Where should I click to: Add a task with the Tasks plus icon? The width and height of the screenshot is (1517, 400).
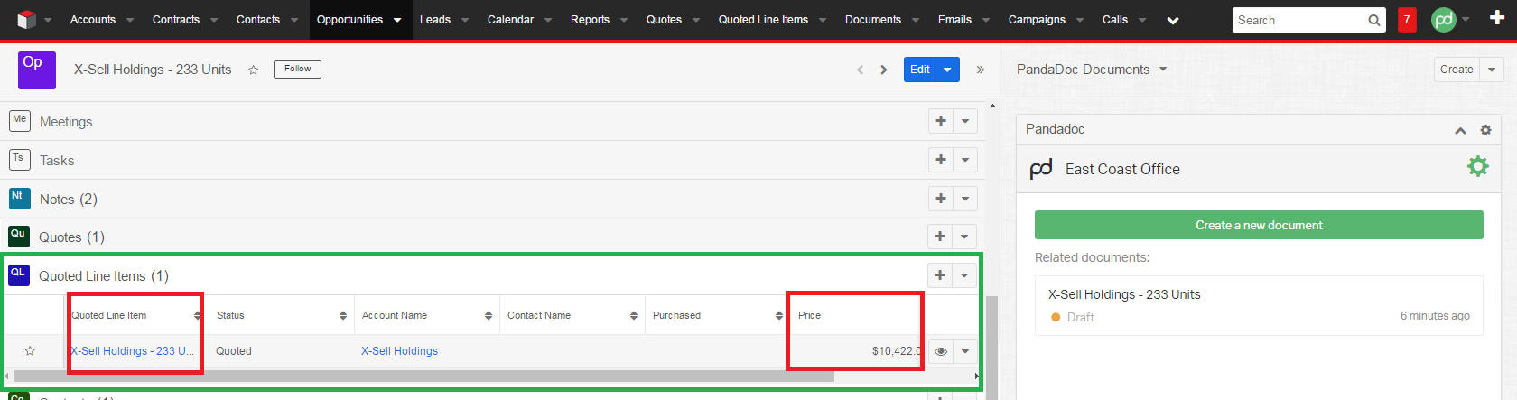(x=941, y=160)
